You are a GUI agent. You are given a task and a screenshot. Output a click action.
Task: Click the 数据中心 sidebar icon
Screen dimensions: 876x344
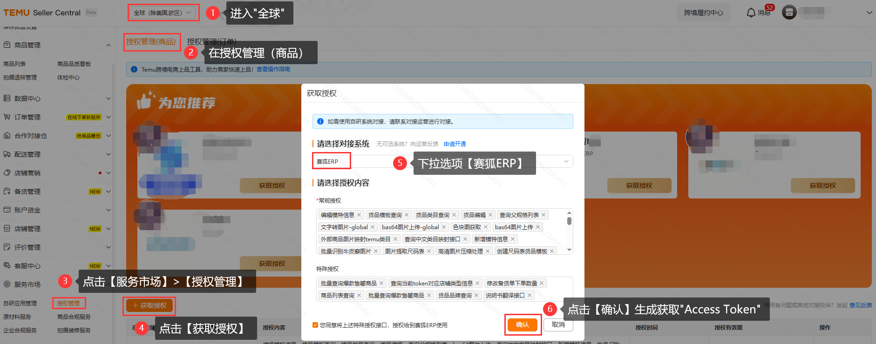pyautogui.click(x=7, y=99)
